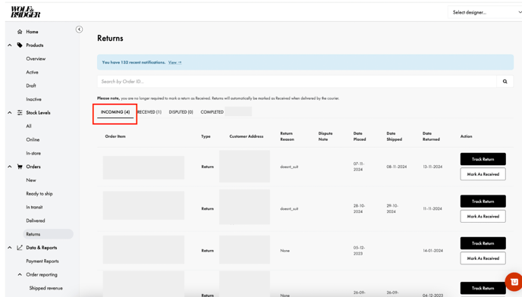This screenshot has width=522, height=297.
Task: Open Home in the sidebar
Action: (32, 32)
